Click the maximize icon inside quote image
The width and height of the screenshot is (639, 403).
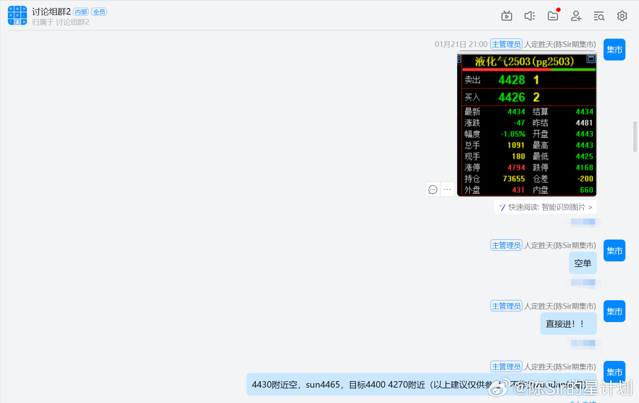tap(591, 59)
